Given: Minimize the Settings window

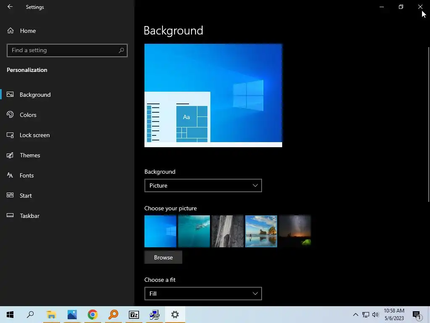Looking at the screenshot, I should (x=382, y=7).
